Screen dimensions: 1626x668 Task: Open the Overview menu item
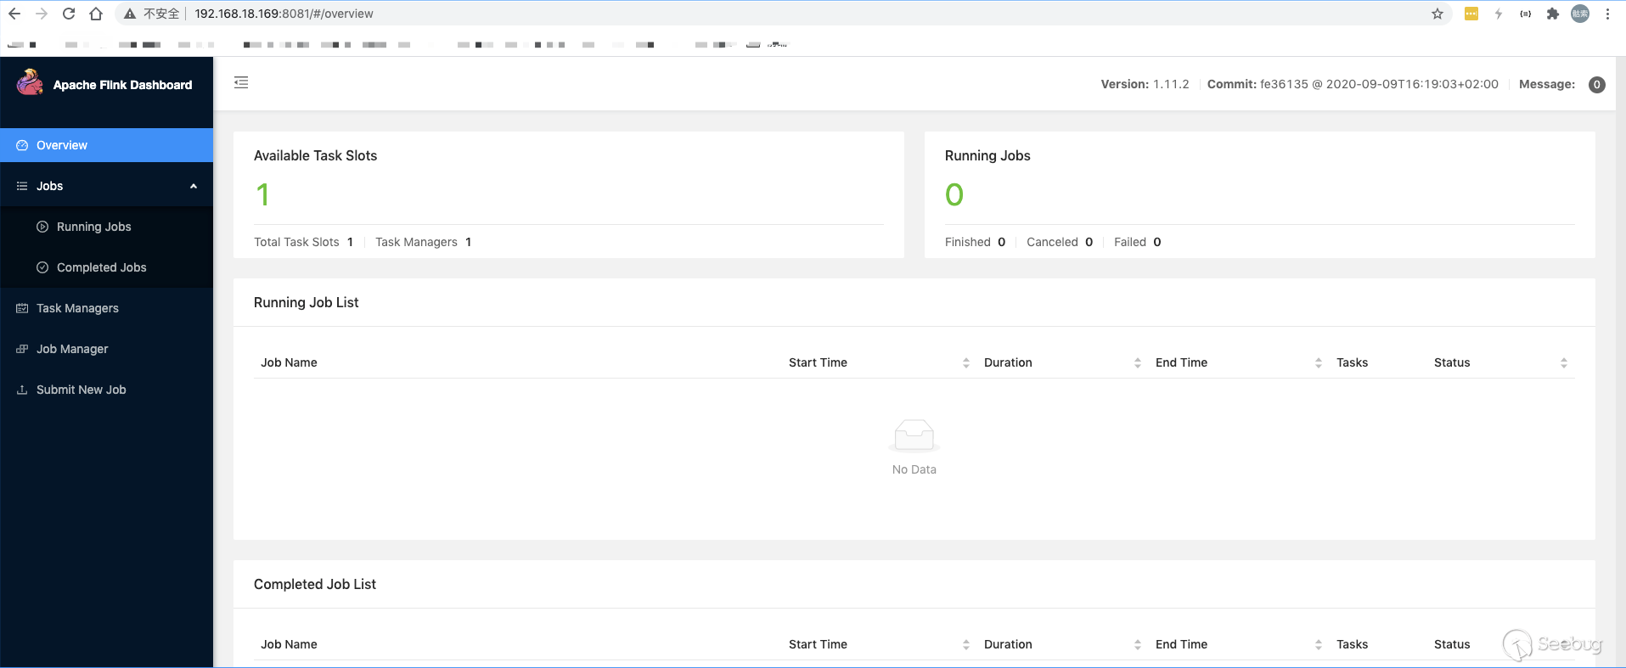click(x=62, y=145)
